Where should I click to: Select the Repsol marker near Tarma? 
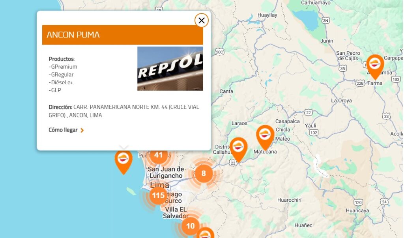375,67
